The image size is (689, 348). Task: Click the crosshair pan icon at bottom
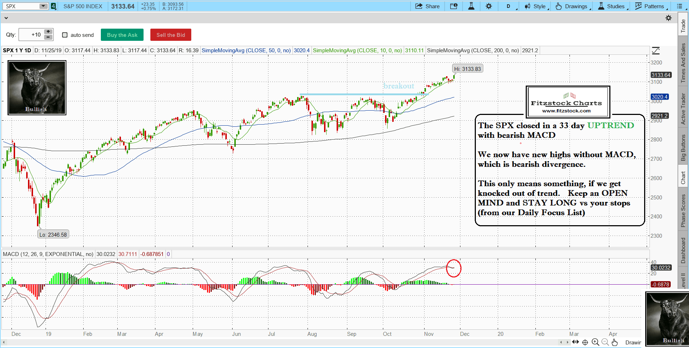pos(585,342)
